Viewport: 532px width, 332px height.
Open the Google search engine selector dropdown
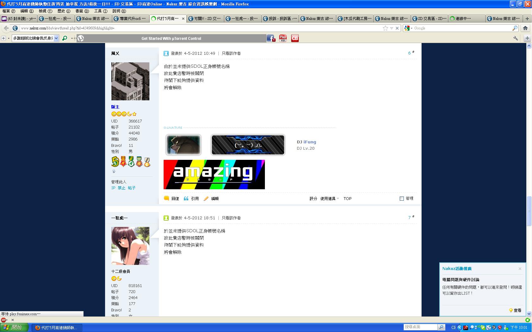408,28
